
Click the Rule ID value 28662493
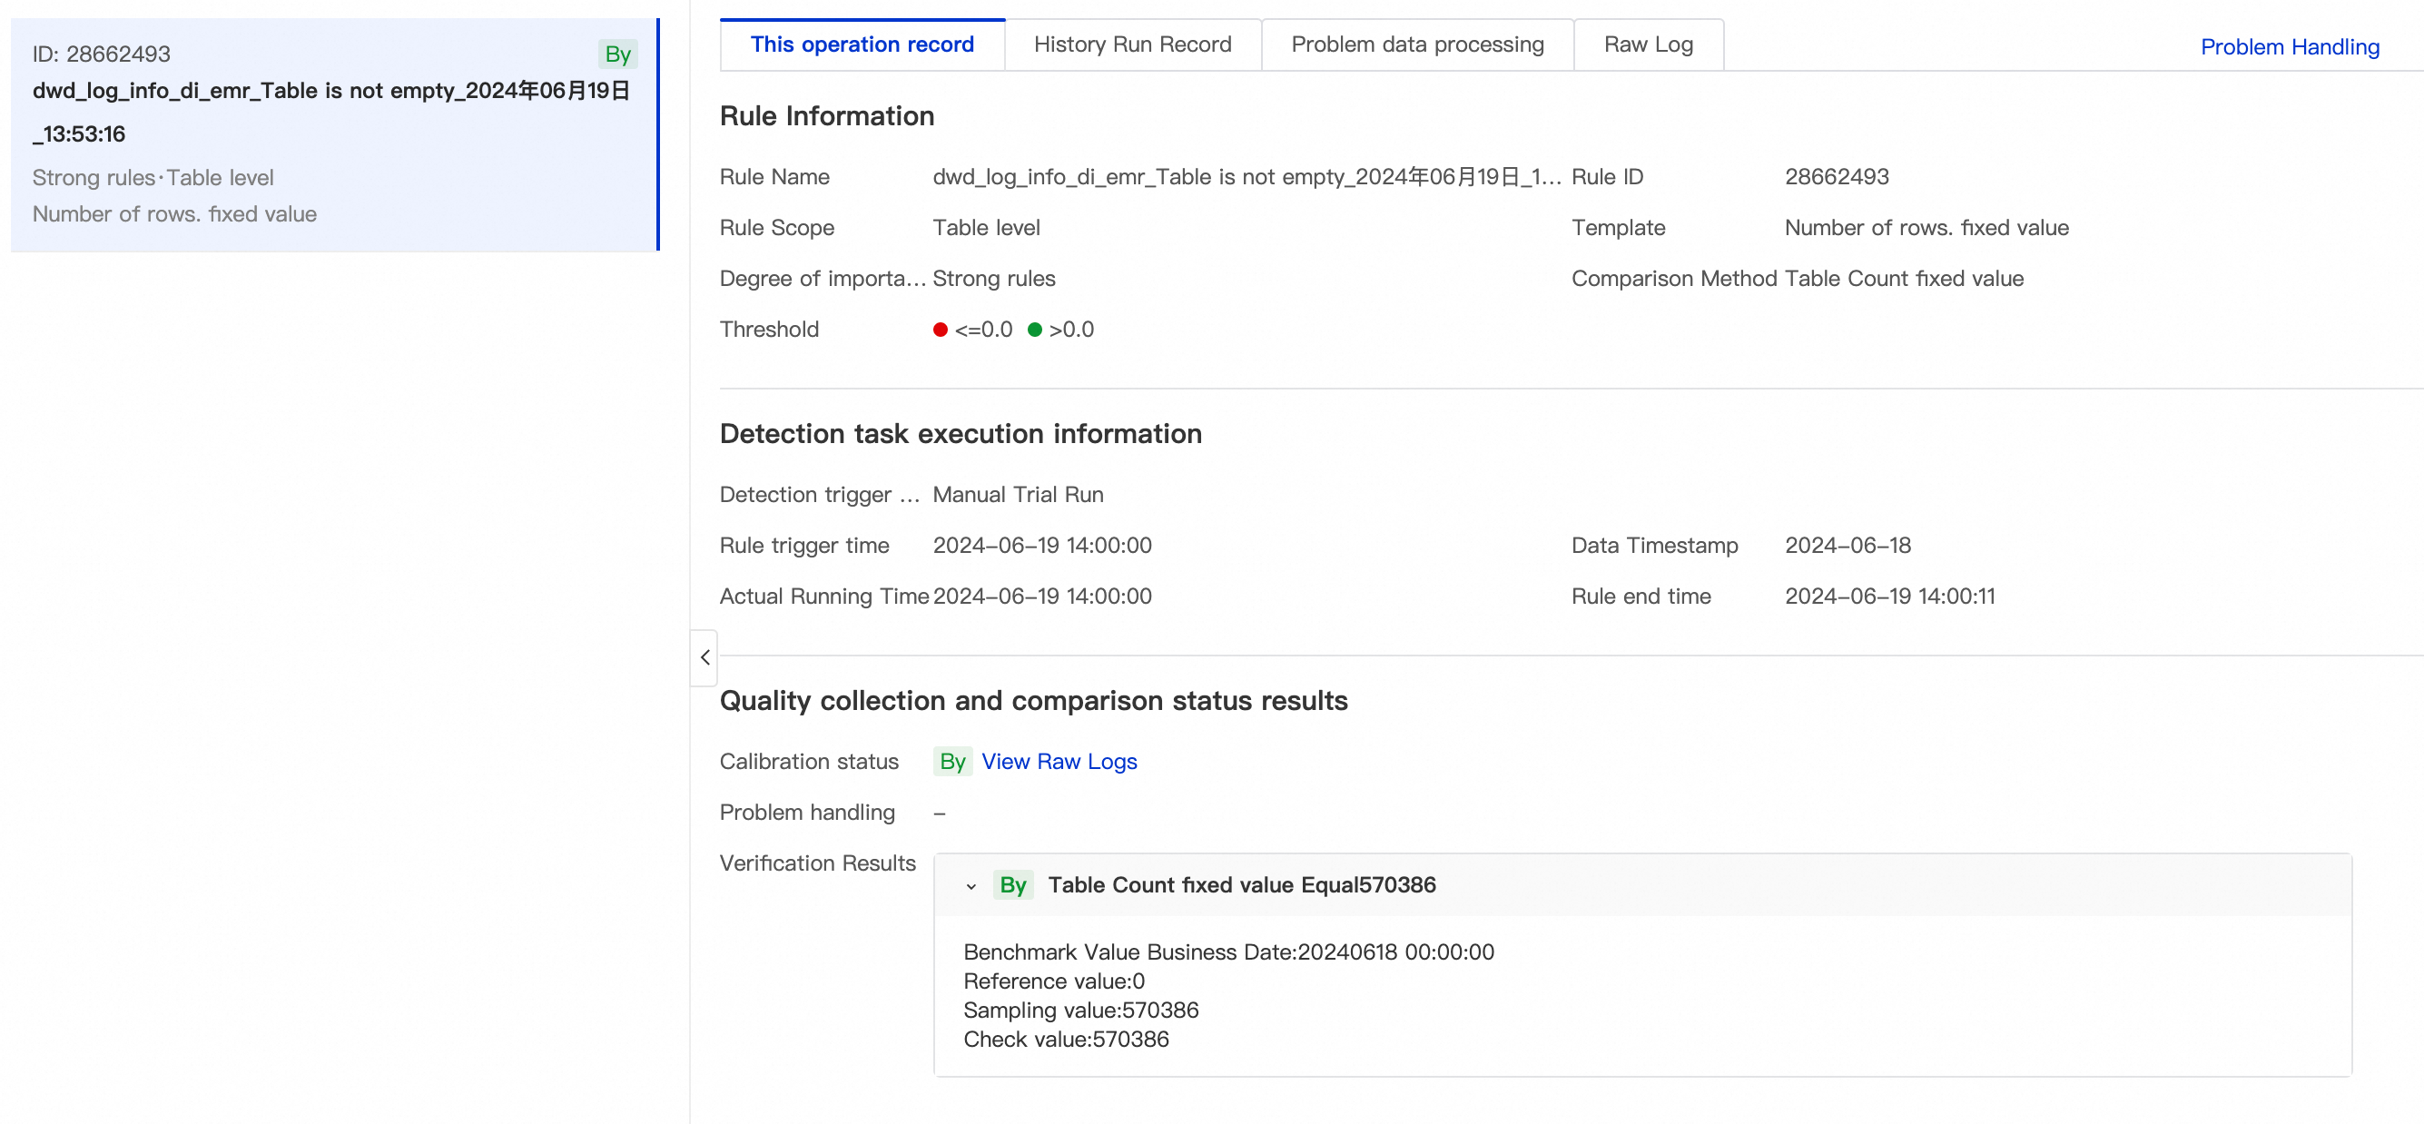(1836, 177)
